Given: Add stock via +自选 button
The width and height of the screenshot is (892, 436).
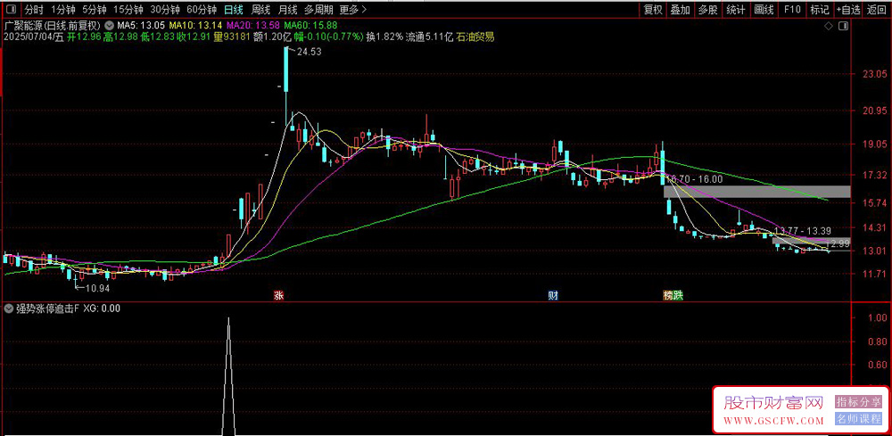Looking at the screenshot, I should (849, 10).
